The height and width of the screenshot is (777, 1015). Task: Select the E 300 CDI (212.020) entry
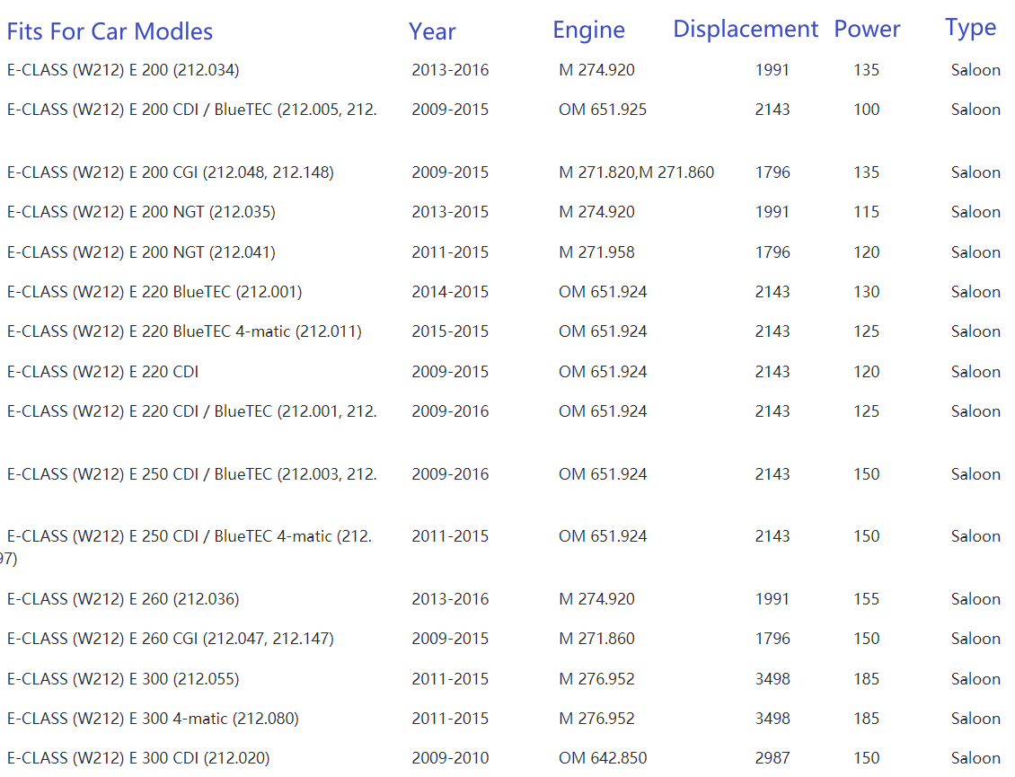point(138,758)
